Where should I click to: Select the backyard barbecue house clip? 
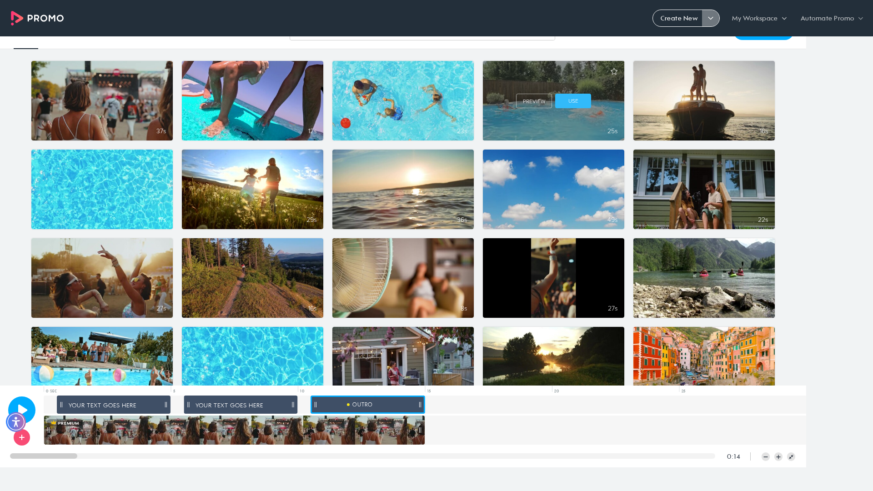(403, 356)
